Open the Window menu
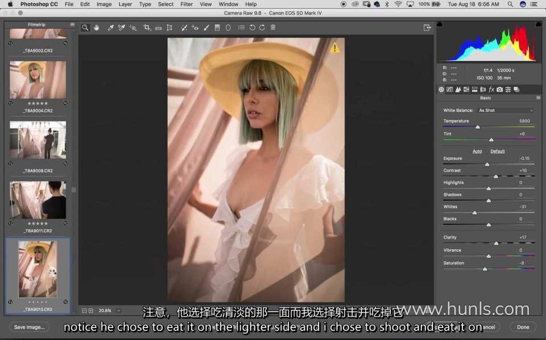The image size is (546, 340). [x=229, y=4]
